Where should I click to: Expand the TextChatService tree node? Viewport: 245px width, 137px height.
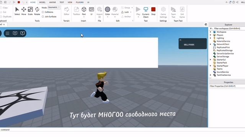[x=211, y=75]
